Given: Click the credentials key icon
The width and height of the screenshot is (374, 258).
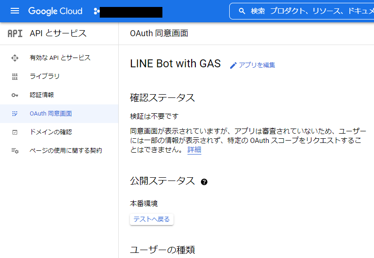Looking at the screenshot, I should [x=15, y=95].
